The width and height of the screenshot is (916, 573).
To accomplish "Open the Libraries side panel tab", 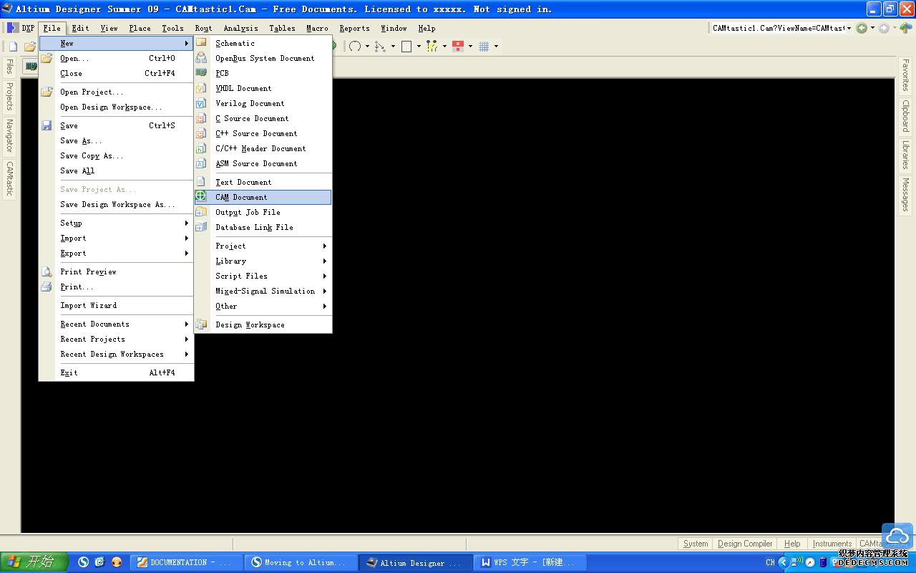I will (905, 154).
